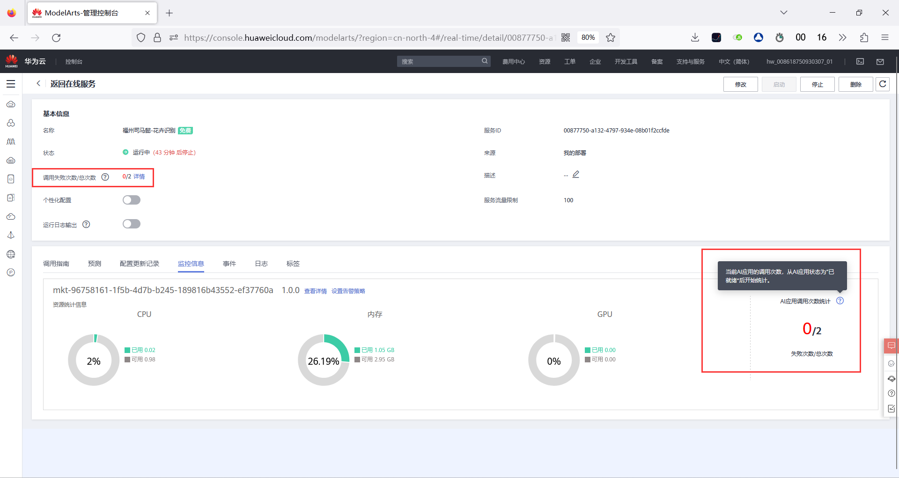Click the 详情 link next to 0/2
The width and height of the screenshot is (899, 478).
[x=139, y=176]
